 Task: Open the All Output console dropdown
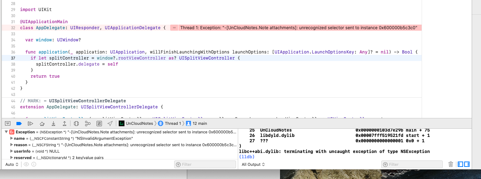click(253, 164)
